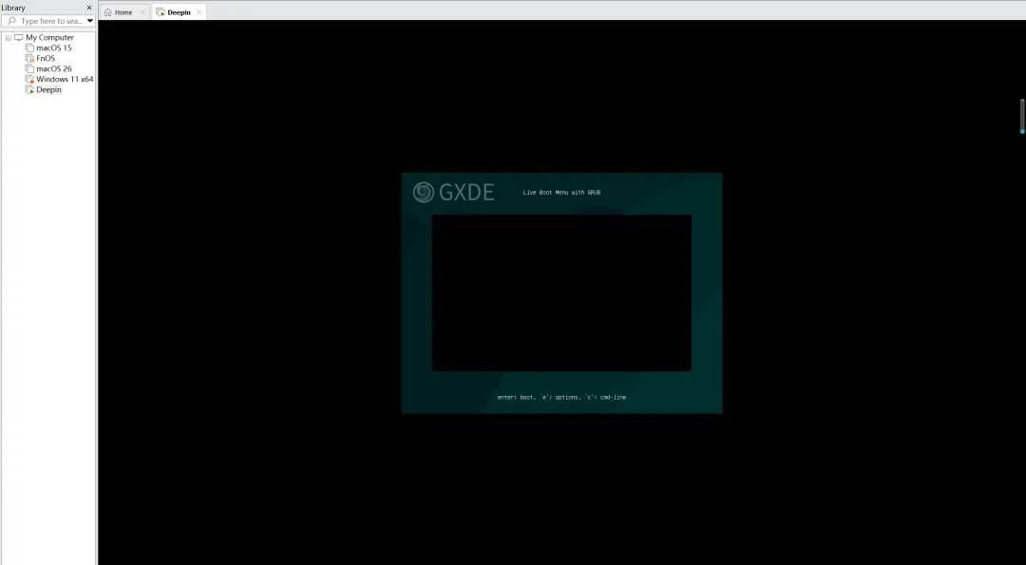1026x565 pixels.
Task: Select My Computer in the library
Action: [49, 37]
